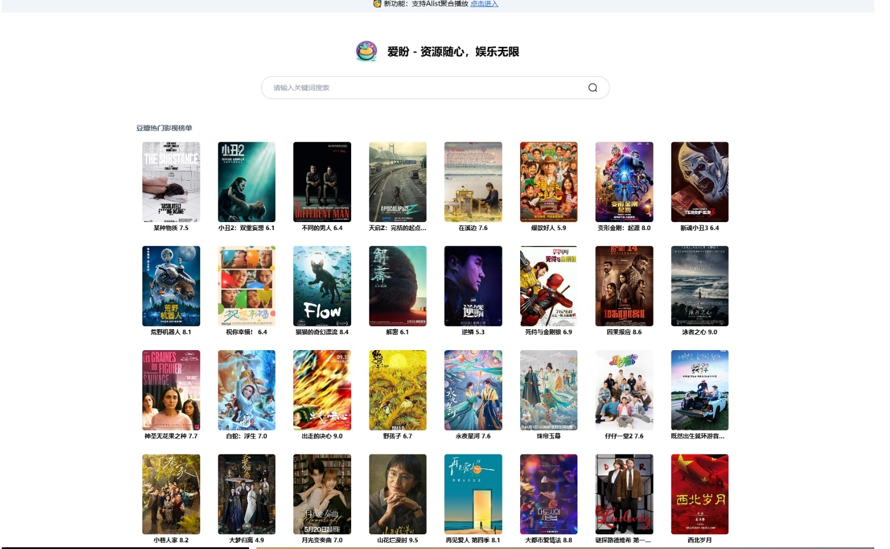This screenshot has height=549, width=890.
Task: Open 祝你幸福！ poster
Action: tap(247, 286)
